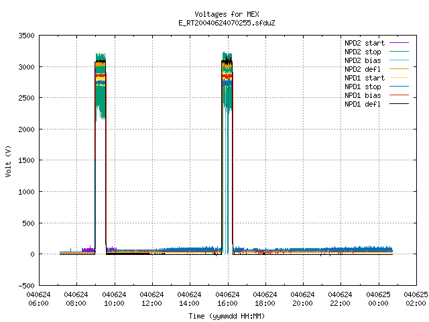Image resolution: width=429 pixels, height=322 pixels.
Task: Click the black NPD1 defl legend line
Action: (x=400, y=104)
